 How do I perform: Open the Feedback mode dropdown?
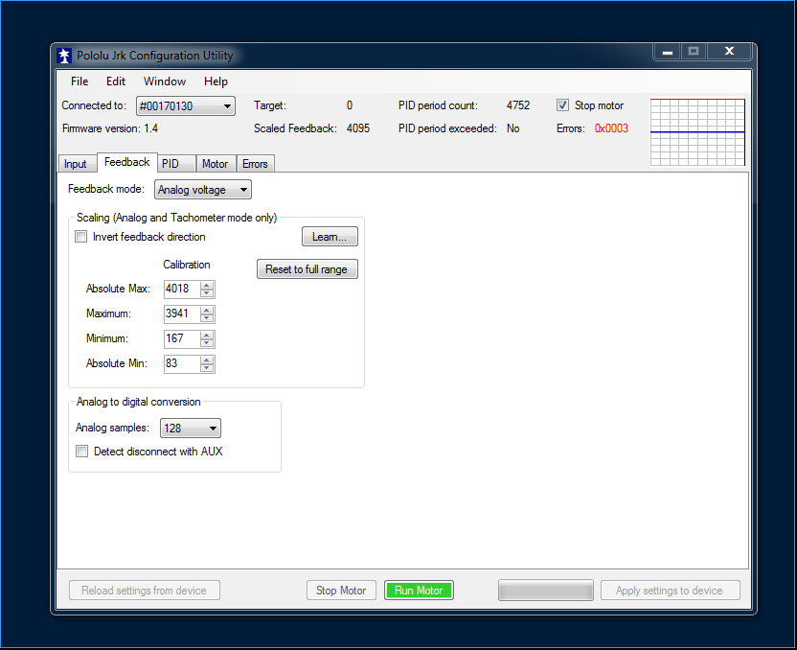203,190
